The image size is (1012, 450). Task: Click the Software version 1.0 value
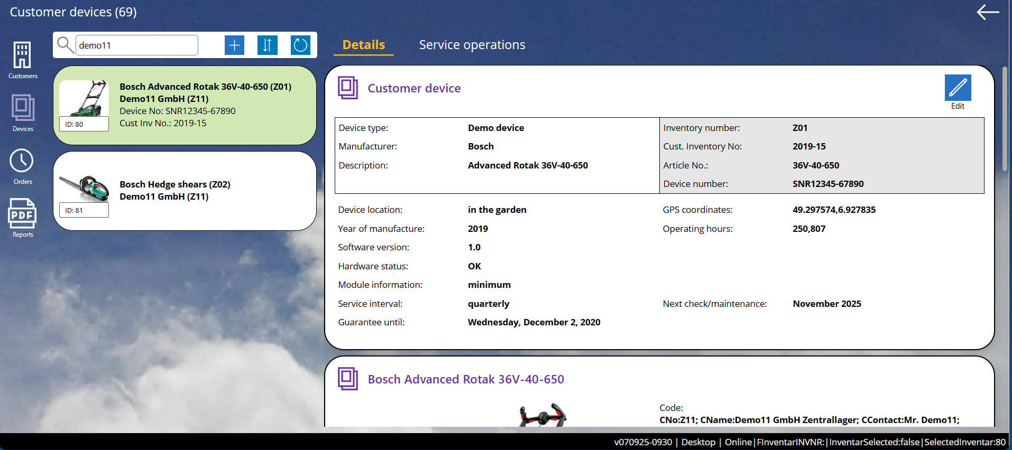click(x=474, y=247)
